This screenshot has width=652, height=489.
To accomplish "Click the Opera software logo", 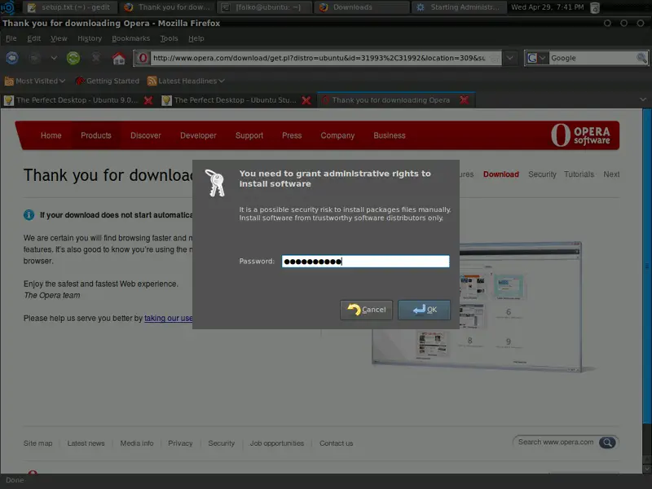I will tap(581, 135).
